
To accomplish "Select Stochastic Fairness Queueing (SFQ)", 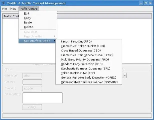I will pyautogui.click(x=89, y=69).
